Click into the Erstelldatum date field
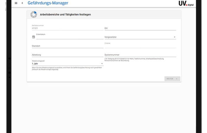The image size is (207, 133). tap(70, 37)
